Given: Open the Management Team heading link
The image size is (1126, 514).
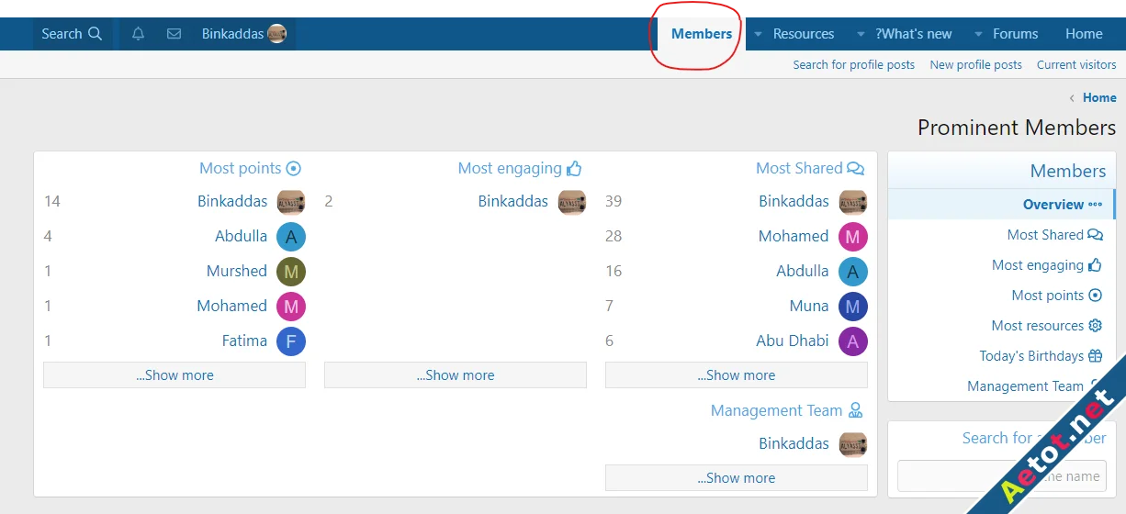Looking at the screenshot, I should pos(776,410).
